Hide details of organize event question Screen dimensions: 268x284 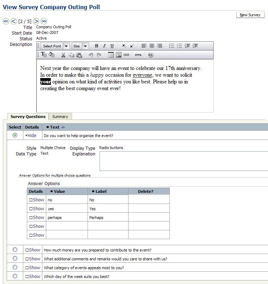[x=31, y=136]
